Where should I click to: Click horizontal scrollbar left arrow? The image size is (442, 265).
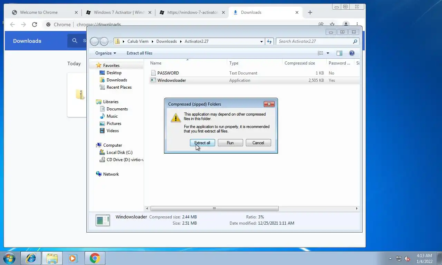[147, 208]
